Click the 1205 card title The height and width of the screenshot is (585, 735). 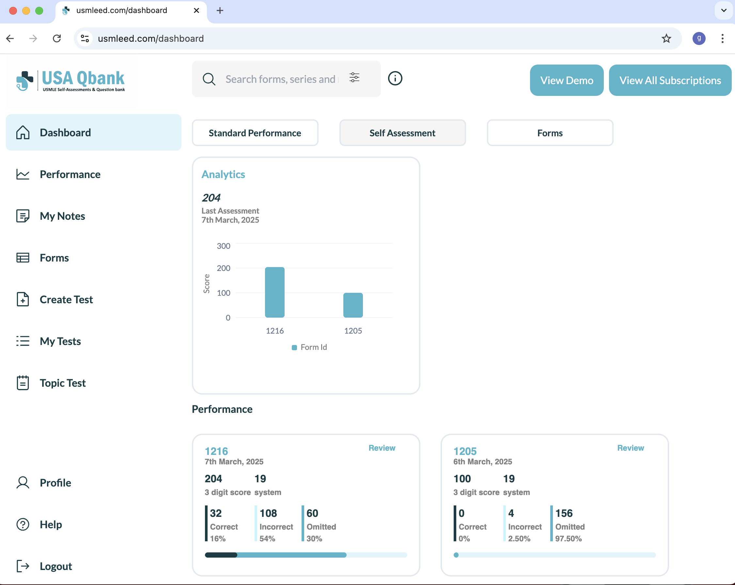[465, 451]
